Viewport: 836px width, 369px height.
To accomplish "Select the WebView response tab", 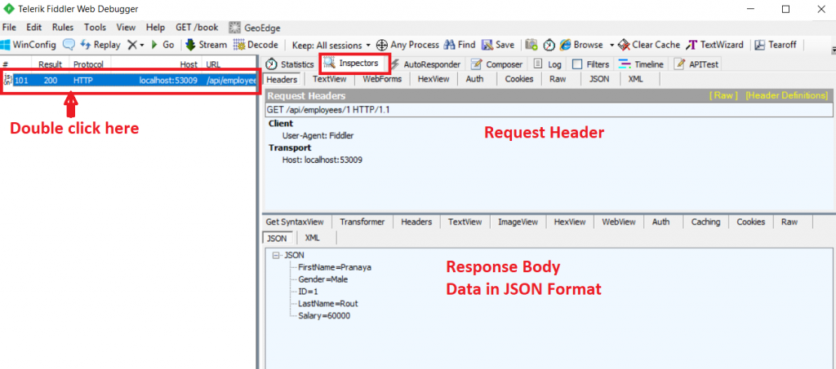I will pos(619,222).
